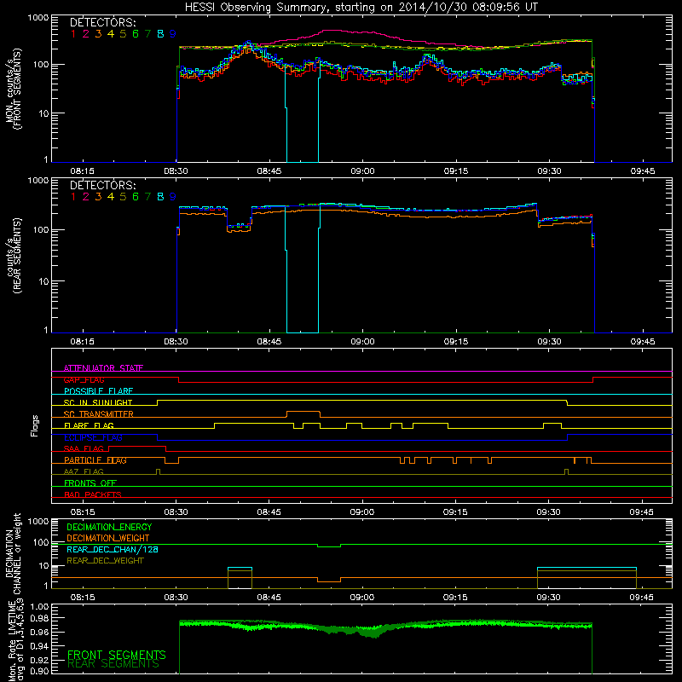Select the ATTENUATOR_STATE flag label

click(x=103, y=368)
